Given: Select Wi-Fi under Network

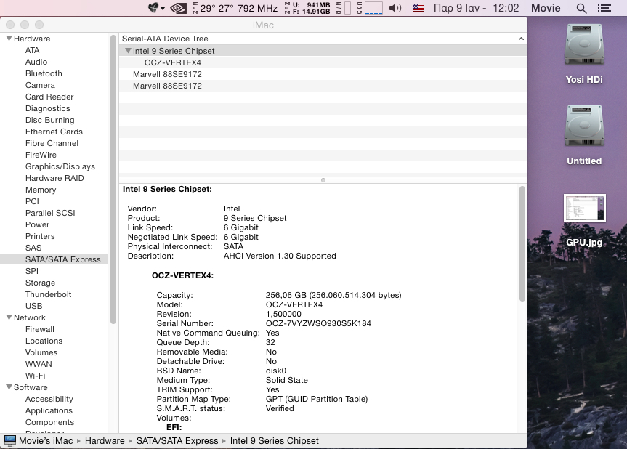Looking at the screenshot, I should pyautogui.click(x=35, y=376).
